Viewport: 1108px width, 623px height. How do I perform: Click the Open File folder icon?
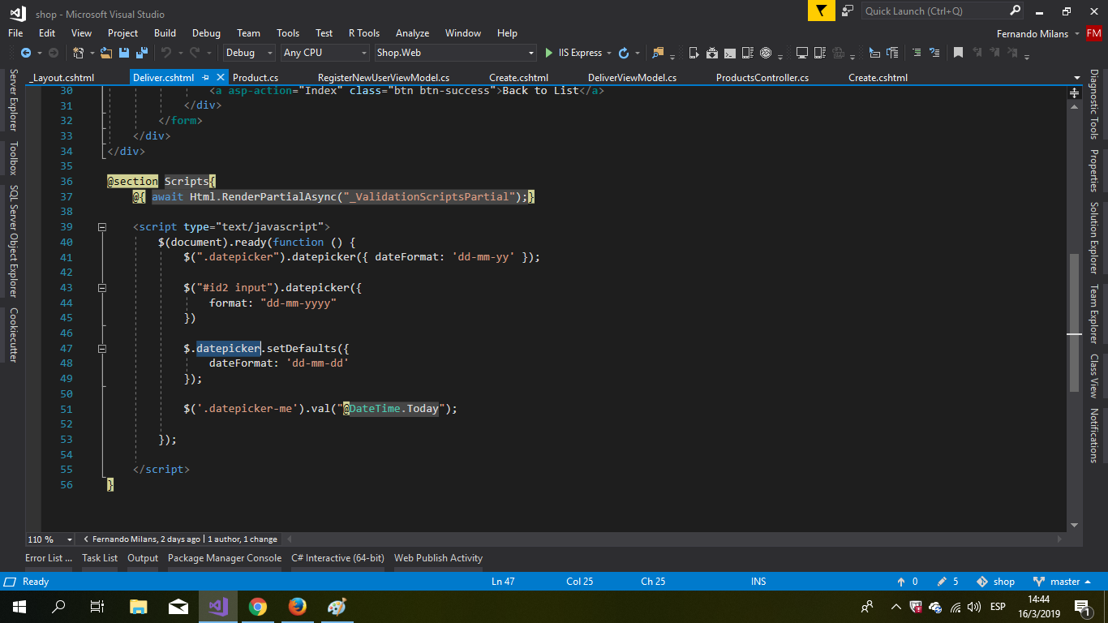[106, 53]
